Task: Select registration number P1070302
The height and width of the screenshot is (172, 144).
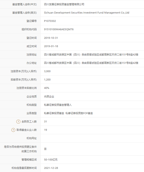Action: click(x=50, y=21)
